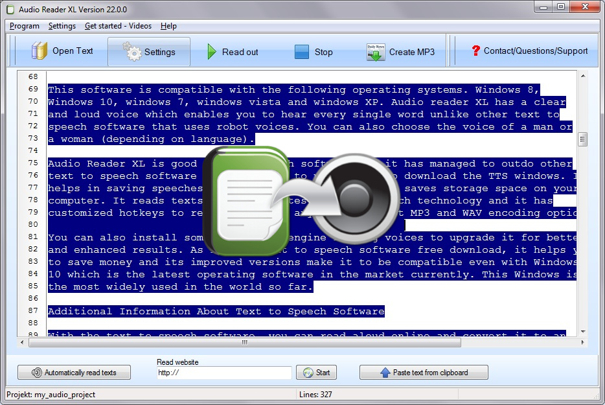Open the Settings menu
The width and height of the screenshot is (605, 405).
[62, 26]
